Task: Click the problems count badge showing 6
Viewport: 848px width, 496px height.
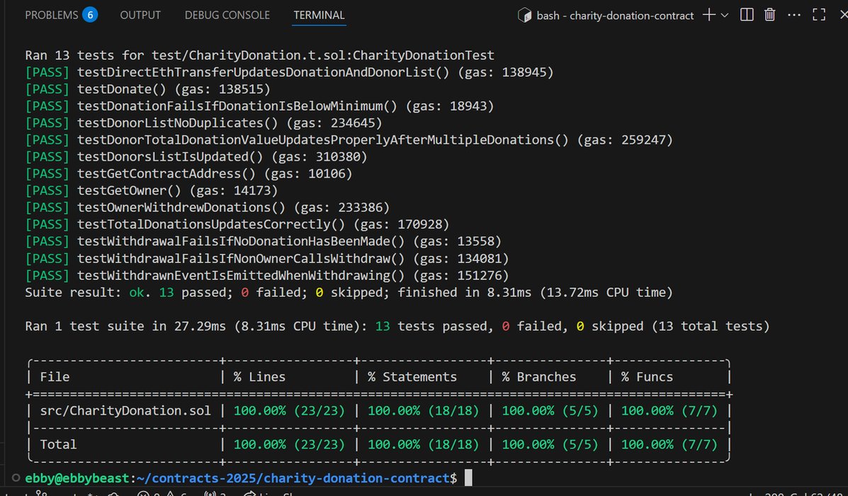Action: point(90,15)
